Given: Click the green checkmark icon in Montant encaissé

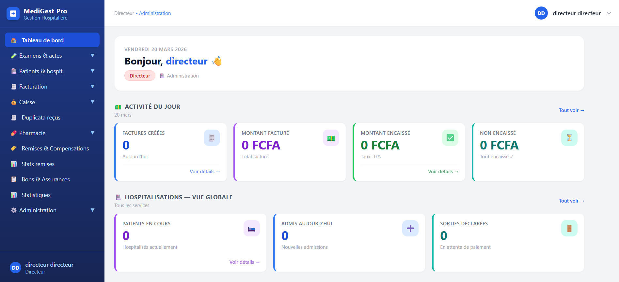Looking at the screenshot, I should click(x=450, y=138).
